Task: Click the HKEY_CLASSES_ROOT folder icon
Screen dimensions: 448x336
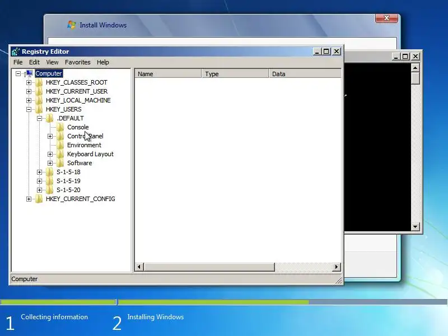Action: (x=39, y=82)
